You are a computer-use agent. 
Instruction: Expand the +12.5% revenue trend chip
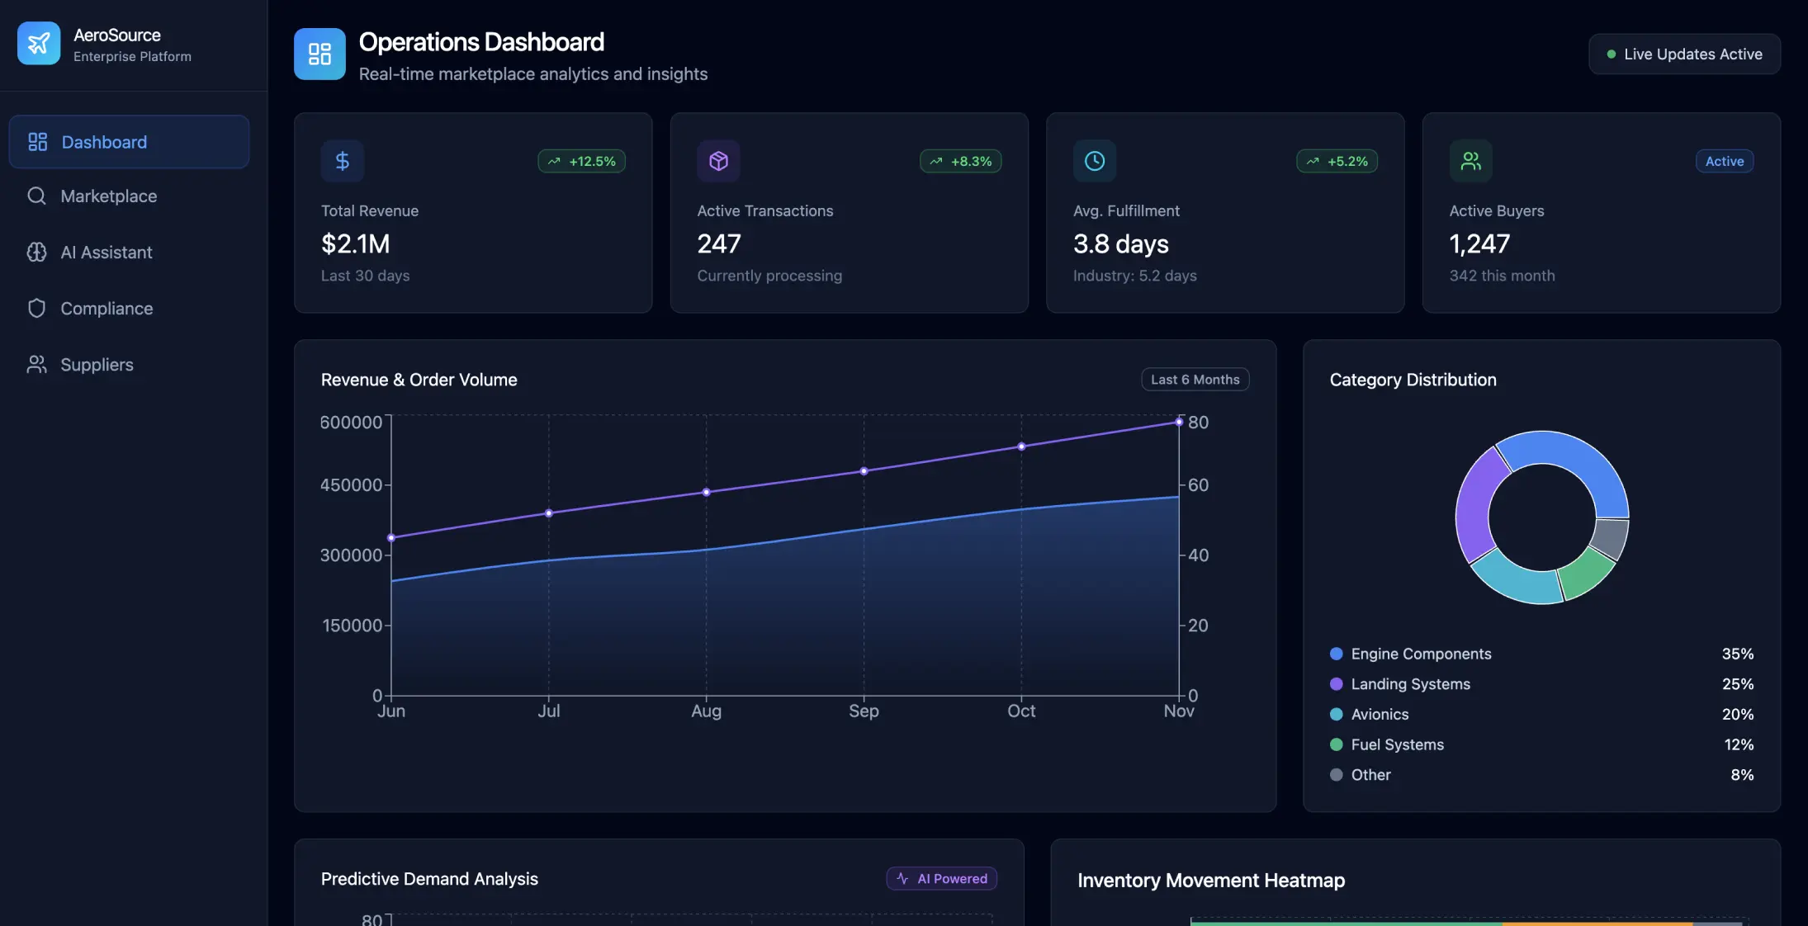tap(581, 161)
